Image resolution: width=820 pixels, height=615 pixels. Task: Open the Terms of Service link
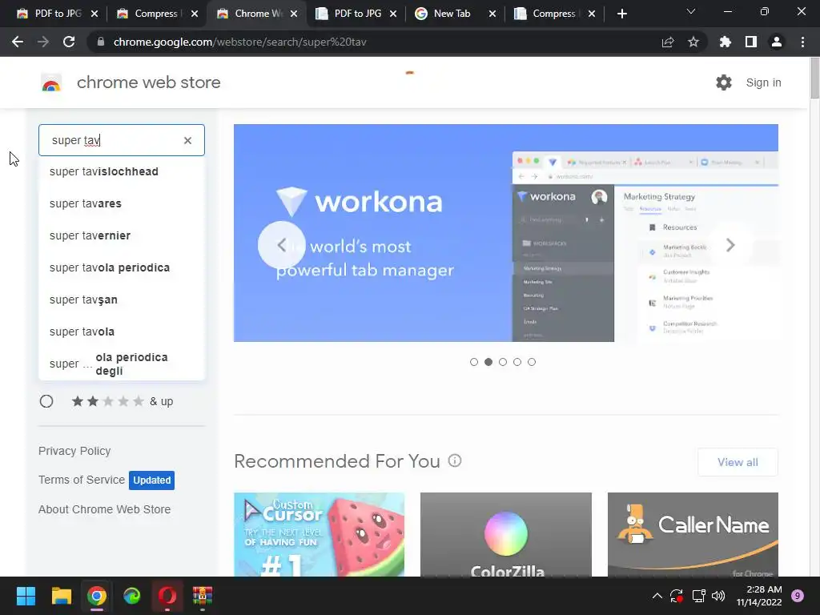[x=82, y=480]
